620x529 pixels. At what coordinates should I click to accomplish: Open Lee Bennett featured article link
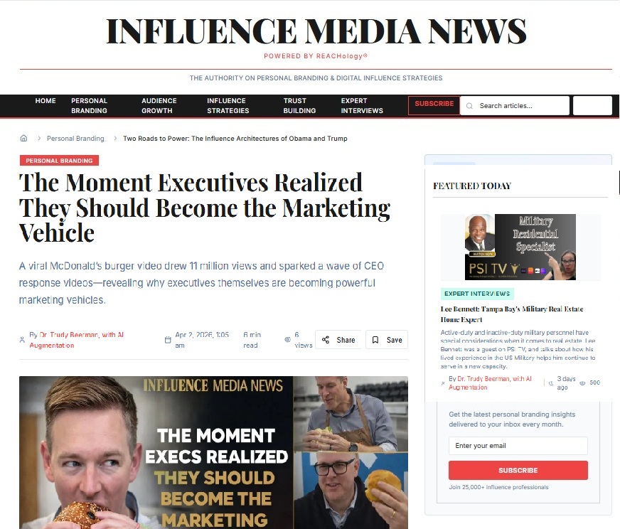point(512,314)
